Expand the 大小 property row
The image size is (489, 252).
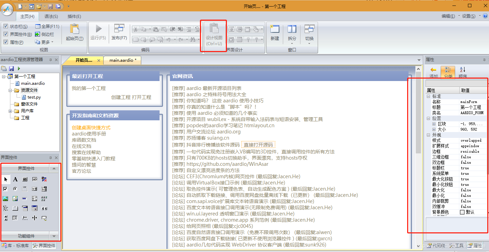(x=434, y=129)
